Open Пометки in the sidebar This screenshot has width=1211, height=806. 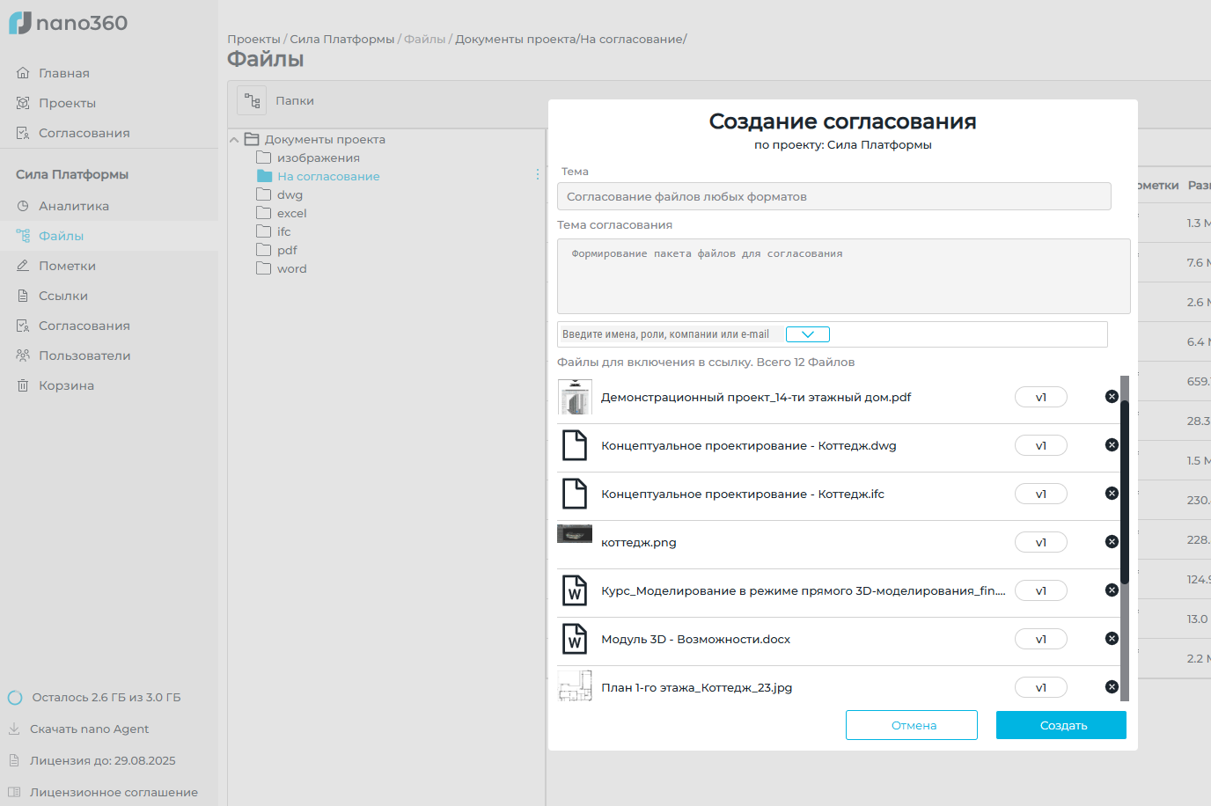(67, 266)
